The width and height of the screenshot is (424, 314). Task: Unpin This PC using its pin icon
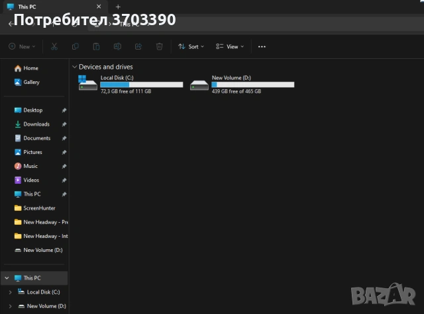[x=64, y=194]
